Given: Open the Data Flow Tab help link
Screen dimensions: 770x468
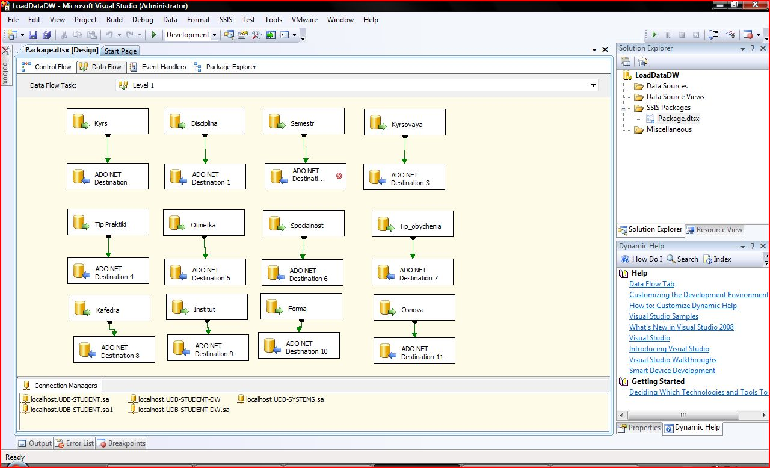Looking at the screenshot, I should click(x=651, y=284).
